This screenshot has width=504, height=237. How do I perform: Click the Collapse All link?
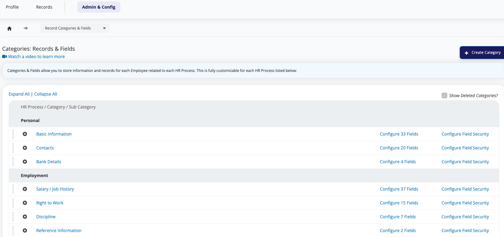46,94
